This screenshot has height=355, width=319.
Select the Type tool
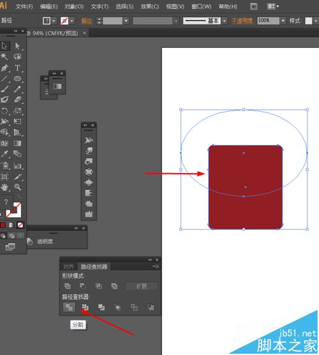(17, 68)
